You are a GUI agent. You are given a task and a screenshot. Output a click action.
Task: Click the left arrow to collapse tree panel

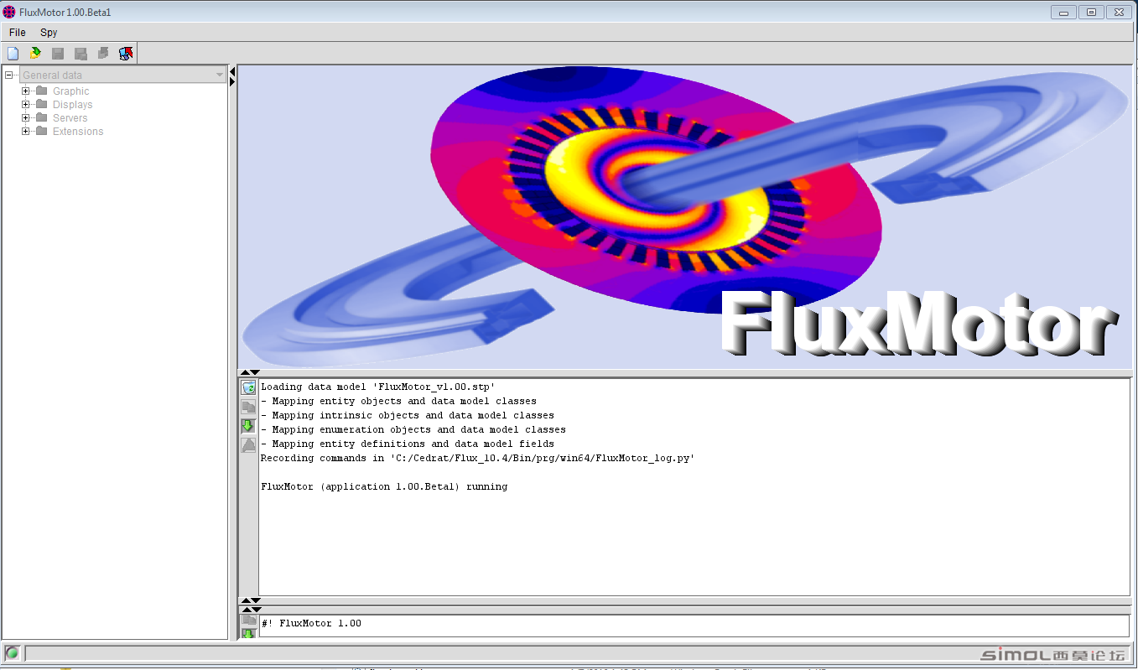click(x=232, y=71)
